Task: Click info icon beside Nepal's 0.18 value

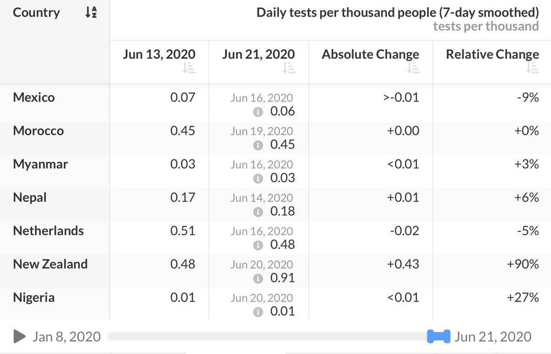Action: 258,212
